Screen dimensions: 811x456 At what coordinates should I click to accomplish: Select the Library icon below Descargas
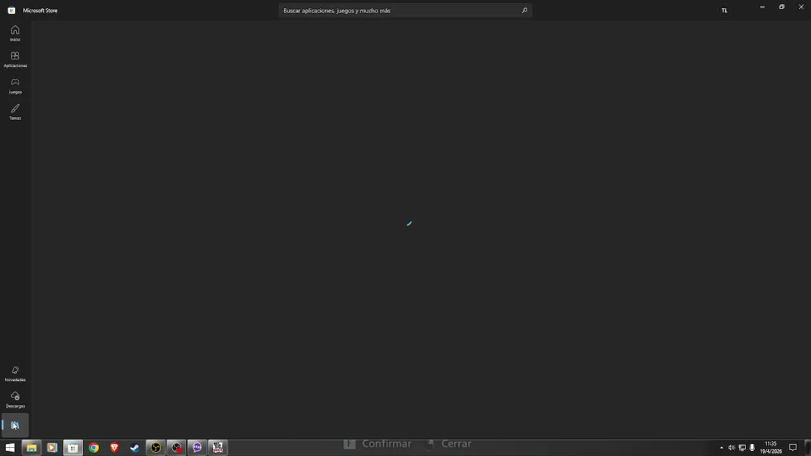[x=15, y=426]
